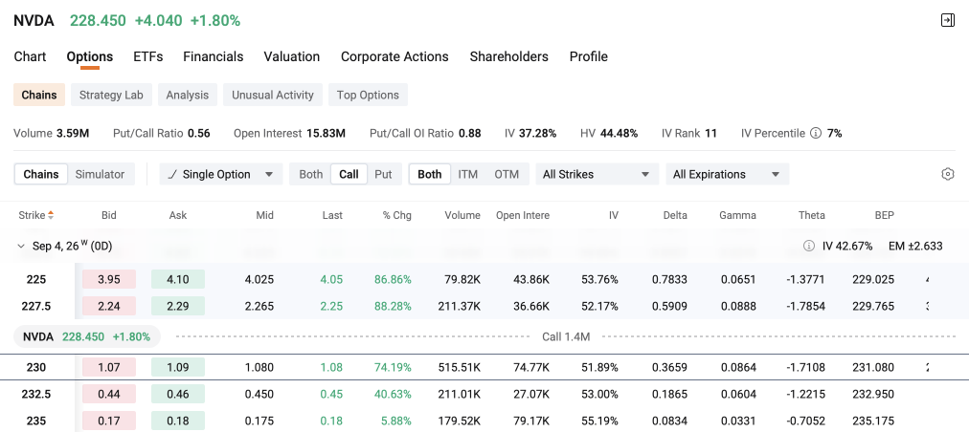Image resolution: width=969 pixels, height=432 pixels.
Task: Toggle the Chains view segment
Action: [x=41, y=174]
